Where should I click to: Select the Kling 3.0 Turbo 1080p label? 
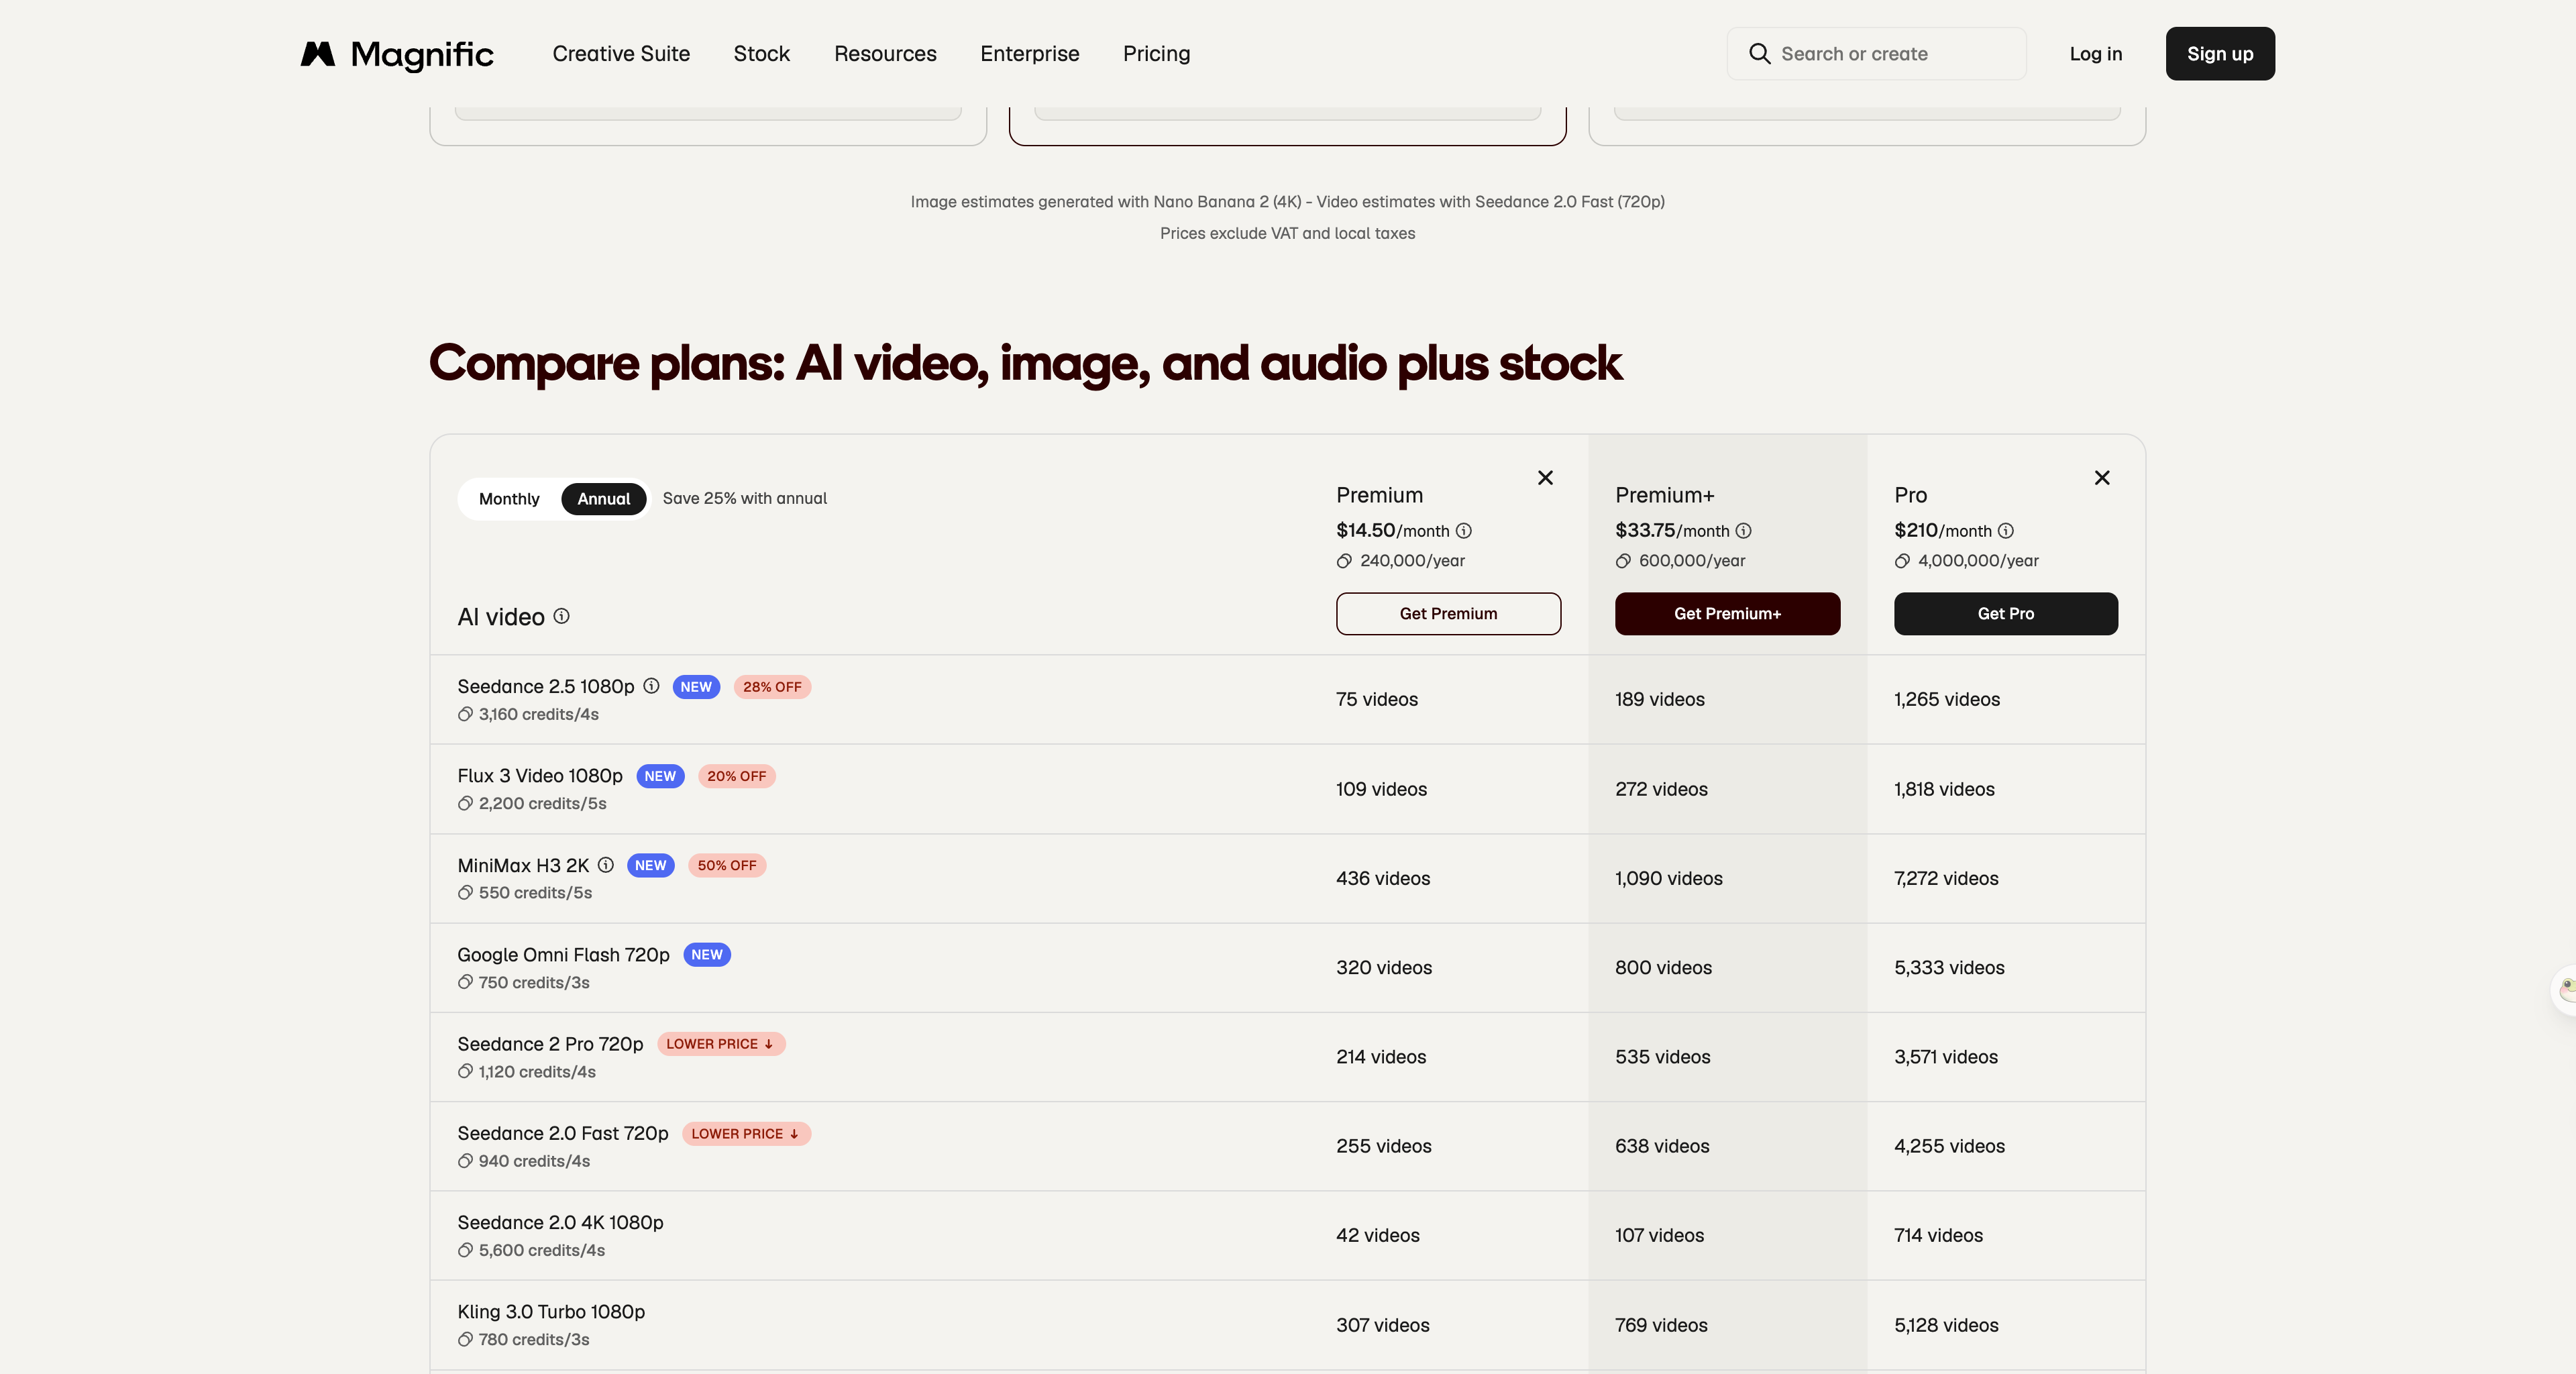click(551, 1312)
